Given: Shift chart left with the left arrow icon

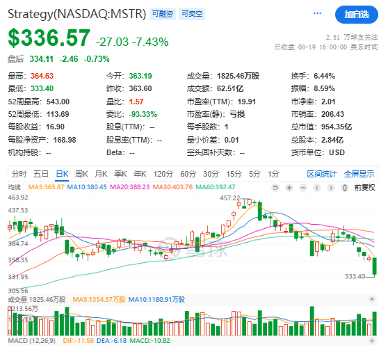Looking at the screenshot, I should point(317,188).
